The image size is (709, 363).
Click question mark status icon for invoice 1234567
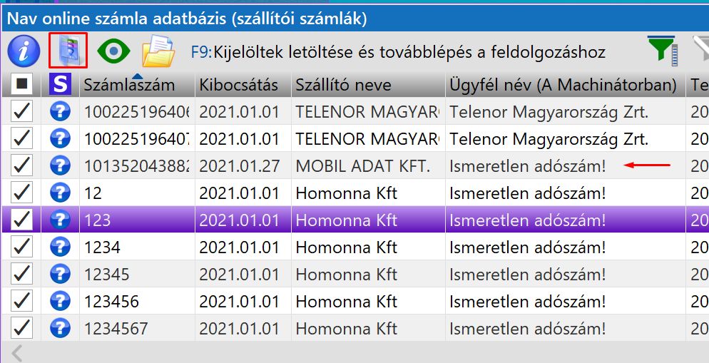[x=61, y=328]
